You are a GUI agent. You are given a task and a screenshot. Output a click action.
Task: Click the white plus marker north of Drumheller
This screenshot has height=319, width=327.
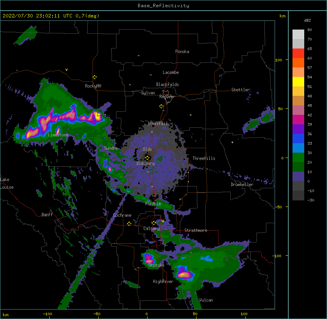232,142
